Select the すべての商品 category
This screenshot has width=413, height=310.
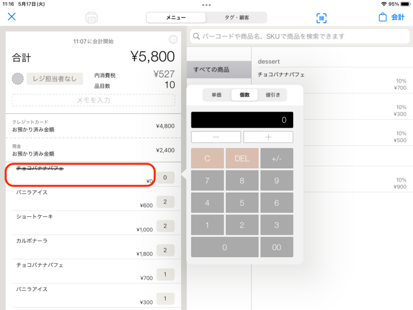coord(219,70)
